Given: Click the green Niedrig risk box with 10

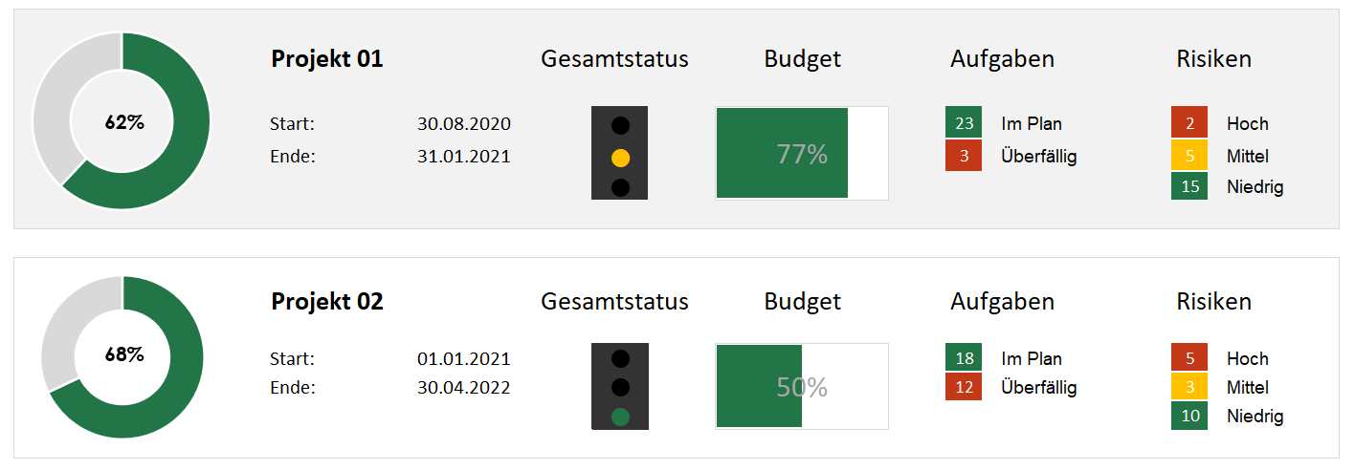Looking at the screenshot, I should [x=1189, y=416].
